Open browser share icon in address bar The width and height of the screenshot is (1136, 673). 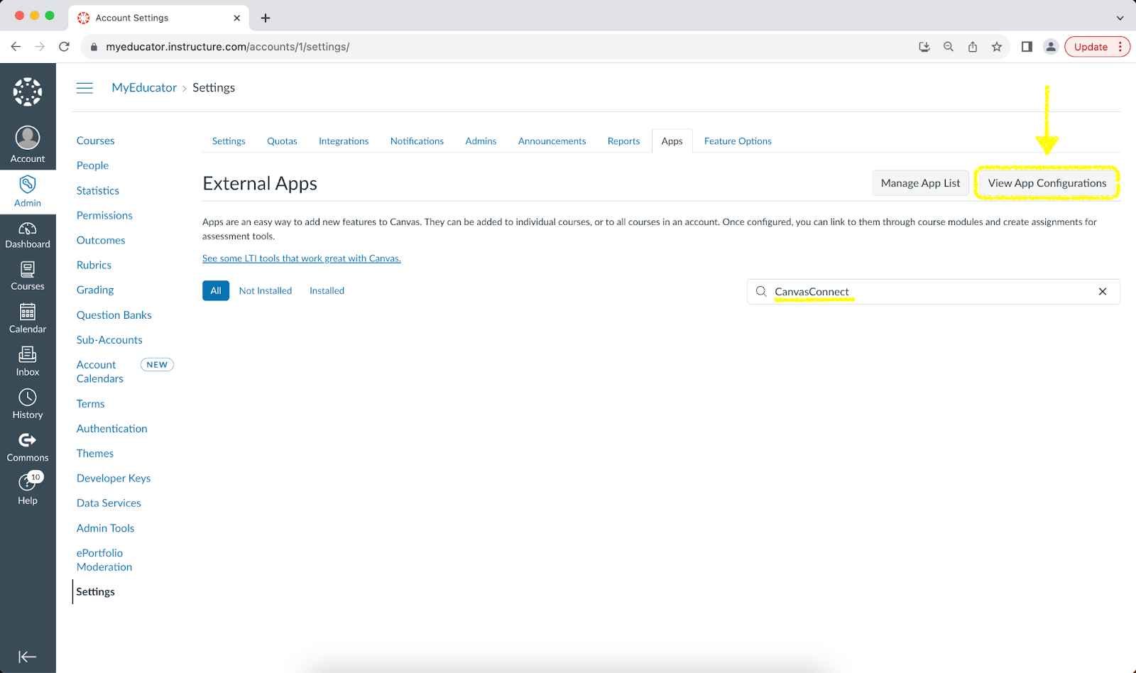(x=973, y=47)
